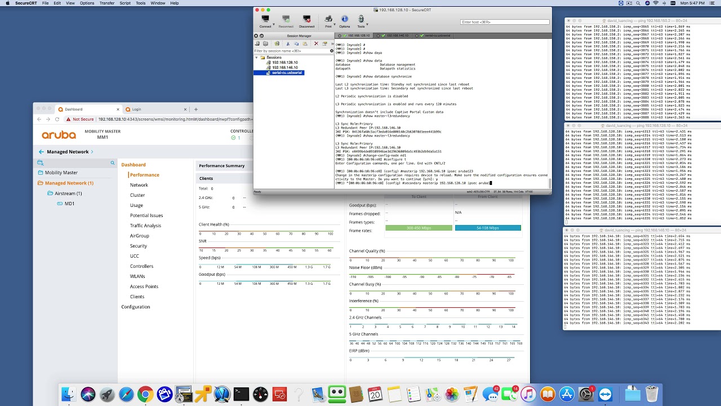Open the Transfer menu
Screen dimensions: 721x406
point(107,3)
